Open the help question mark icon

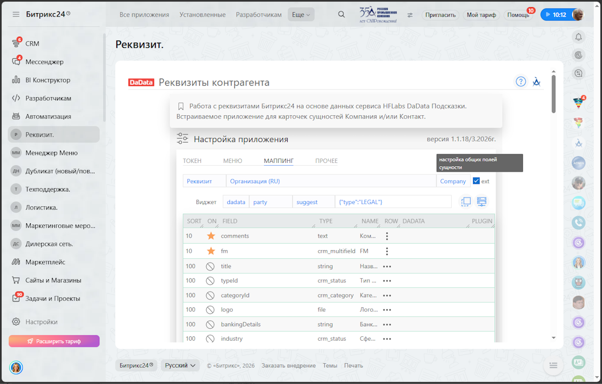click(x=521, y=82)
